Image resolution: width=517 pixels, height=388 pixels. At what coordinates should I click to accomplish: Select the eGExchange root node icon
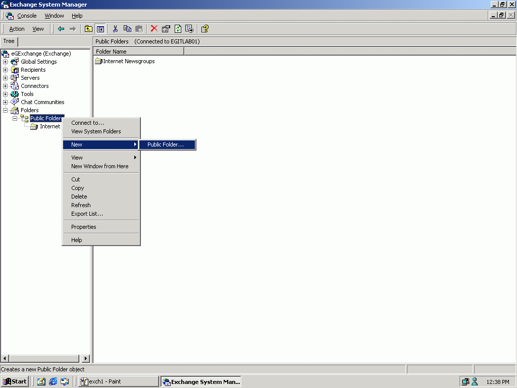point(5,54)
